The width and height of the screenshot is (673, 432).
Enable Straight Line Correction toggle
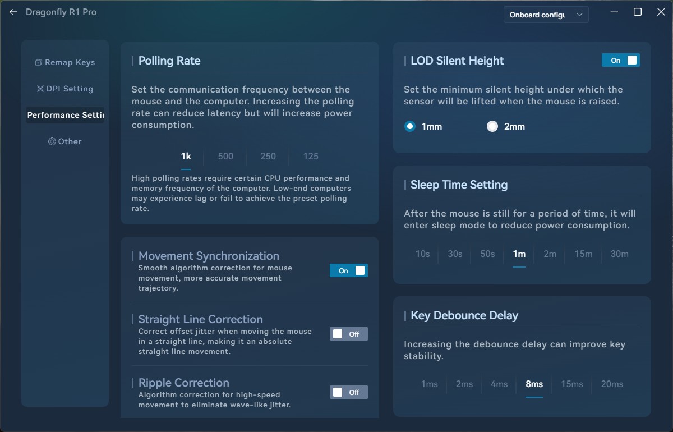click(x=349, y=334)
